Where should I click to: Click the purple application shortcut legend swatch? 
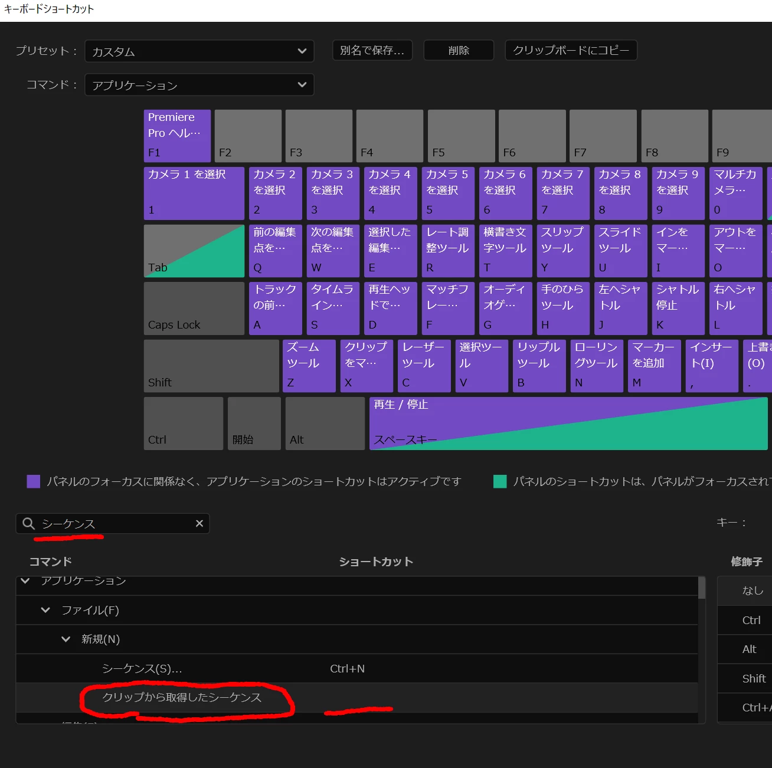(34, 481)
